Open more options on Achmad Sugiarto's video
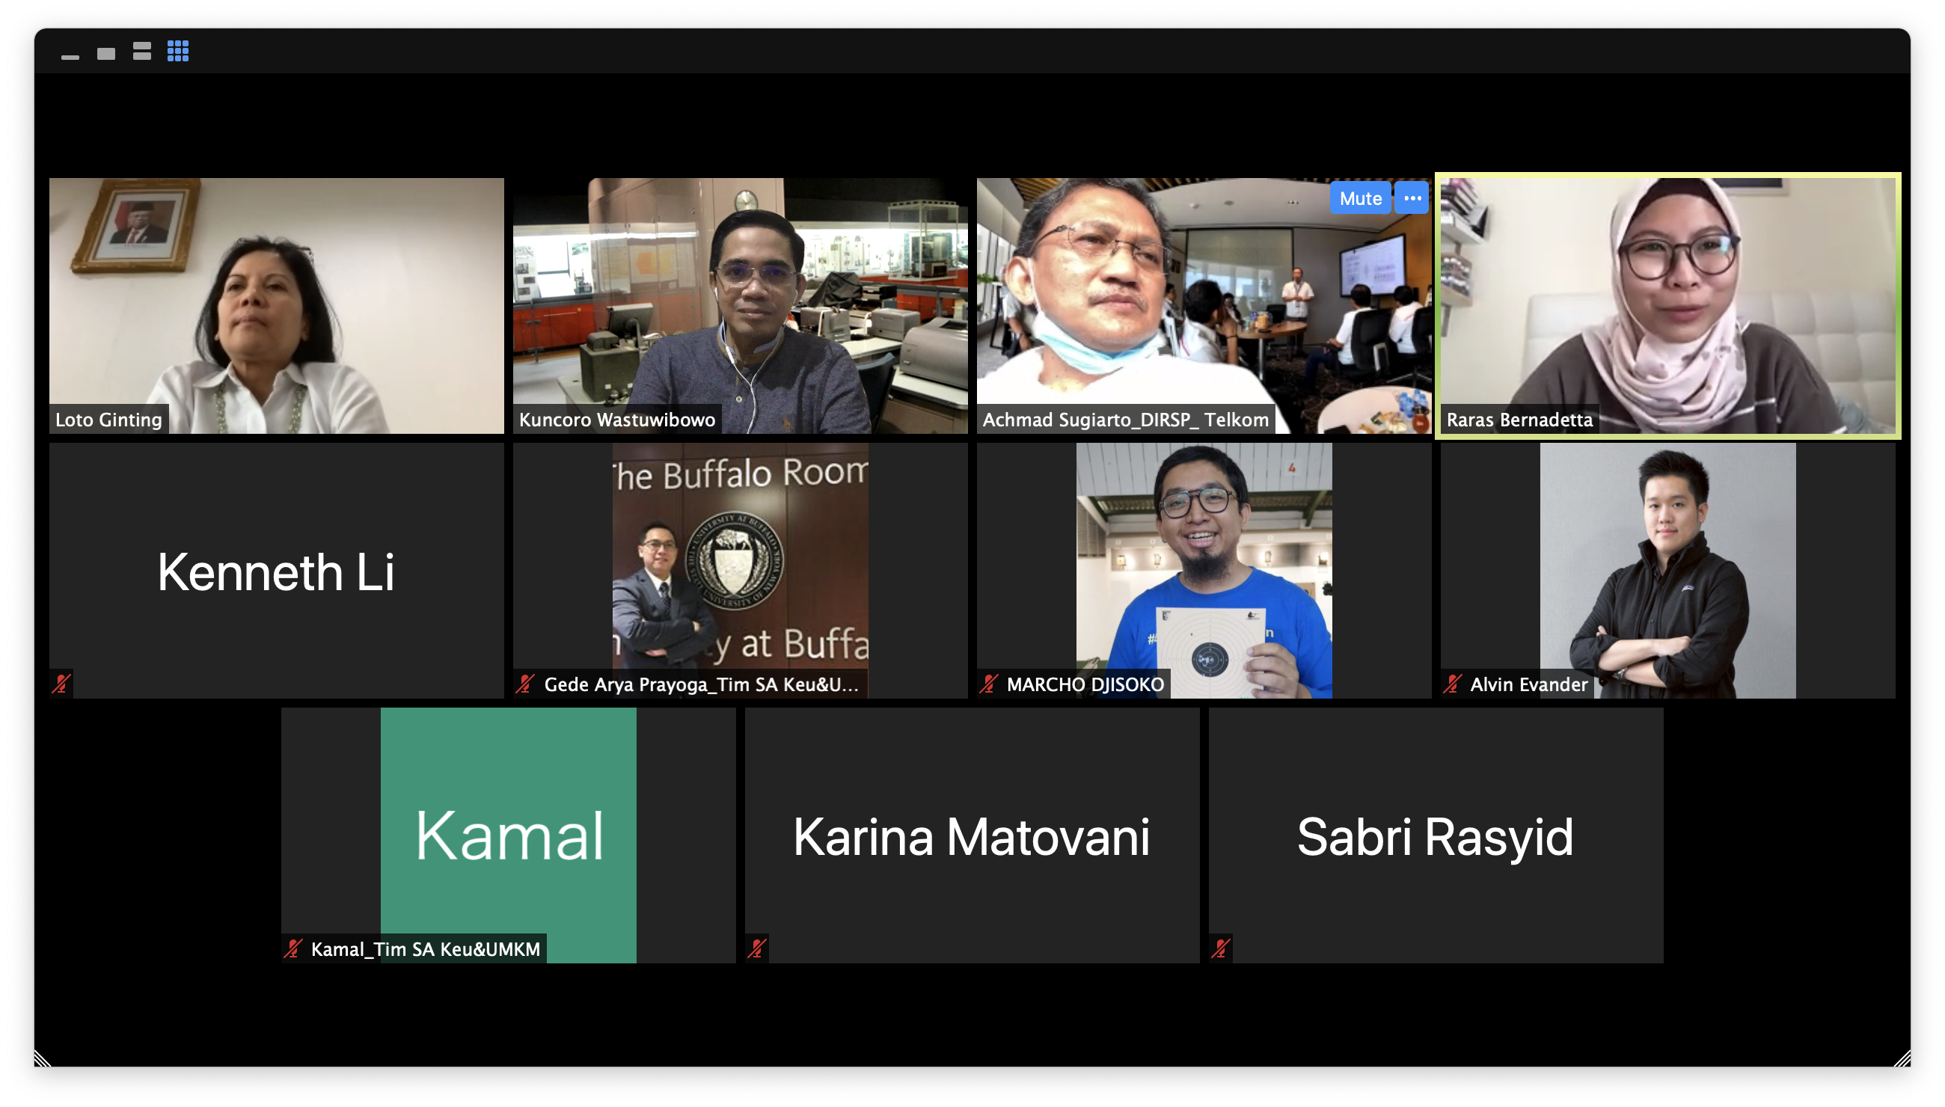Viewport: 1945px width, 1107px height. click(x=1412, y=198)
